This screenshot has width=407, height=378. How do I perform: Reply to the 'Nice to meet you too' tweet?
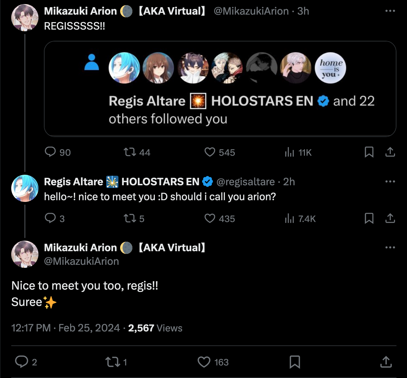tap(22, 362)
